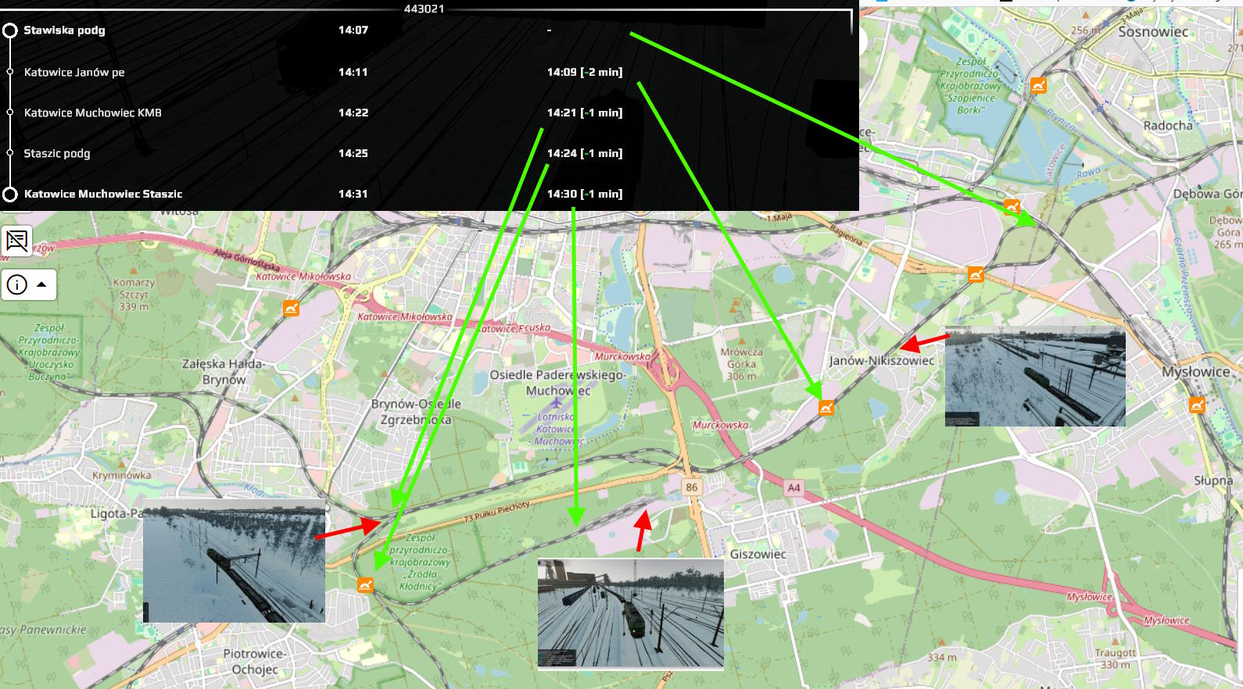Image resolution: width=1243 pixels, height=689 pixels.
Task: Open orange station marker left of Katowice Mikołowska
Action: point(291,308)
